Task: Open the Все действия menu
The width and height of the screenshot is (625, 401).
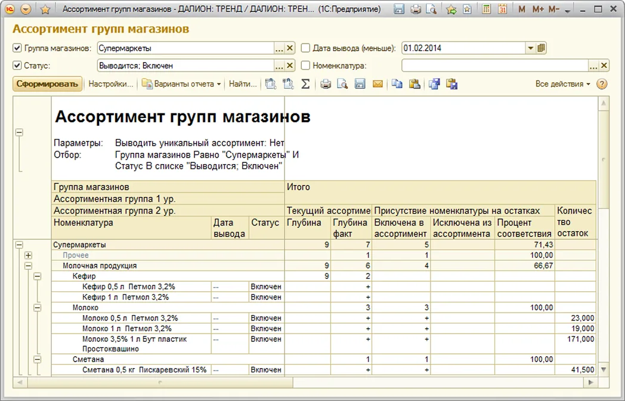Action: [562, 84]
